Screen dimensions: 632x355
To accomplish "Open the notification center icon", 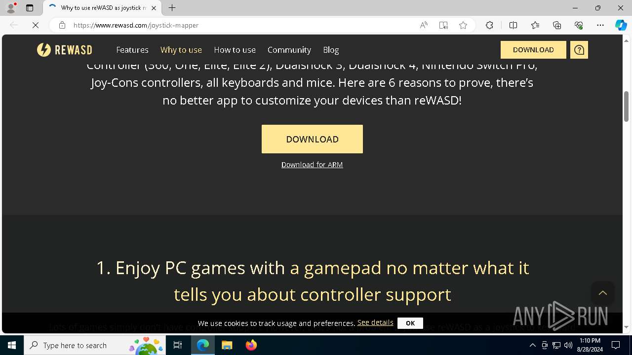I will 616,345.
